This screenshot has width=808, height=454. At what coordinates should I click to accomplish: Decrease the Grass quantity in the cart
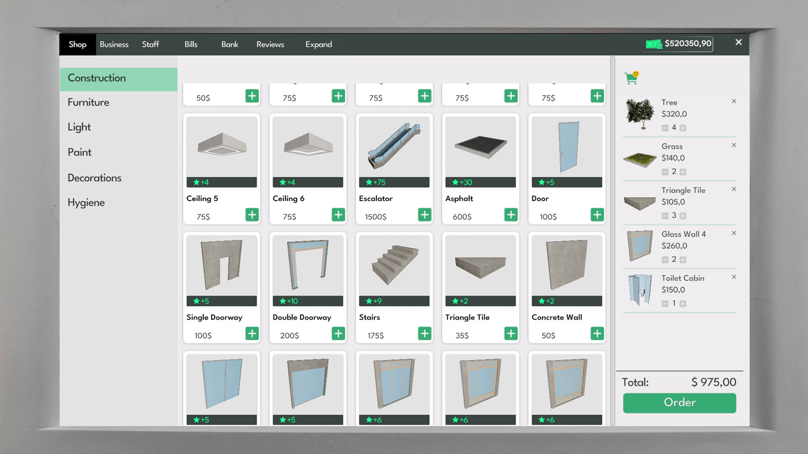[x=665, y=172]
